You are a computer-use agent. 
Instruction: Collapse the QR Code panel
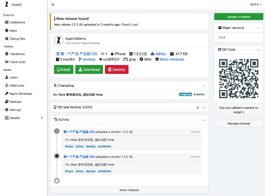tap(258, 50)
